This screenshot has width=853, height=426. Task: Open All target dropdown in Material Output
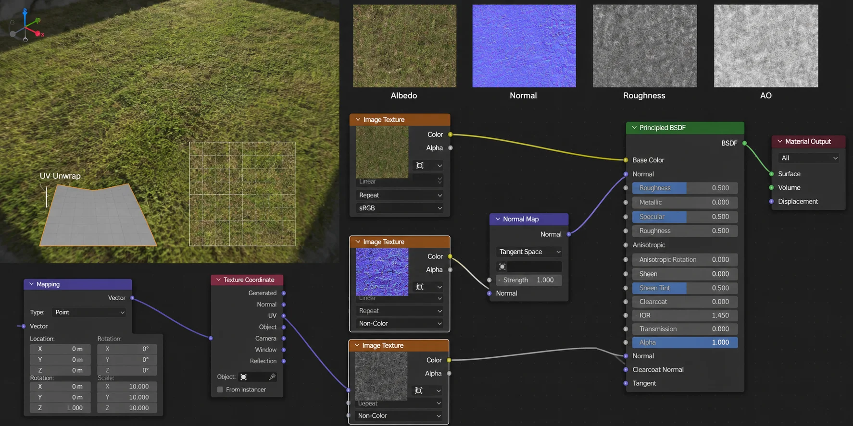coord(809,158)
